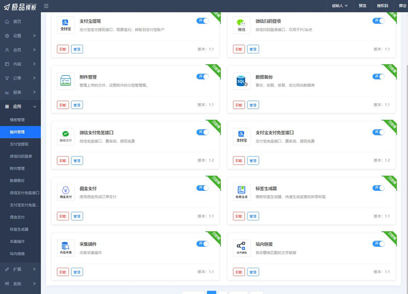The image size is (408, 294).
Task: Click the 标签生成器 plugin icon
Action: (x=242, y=192)
